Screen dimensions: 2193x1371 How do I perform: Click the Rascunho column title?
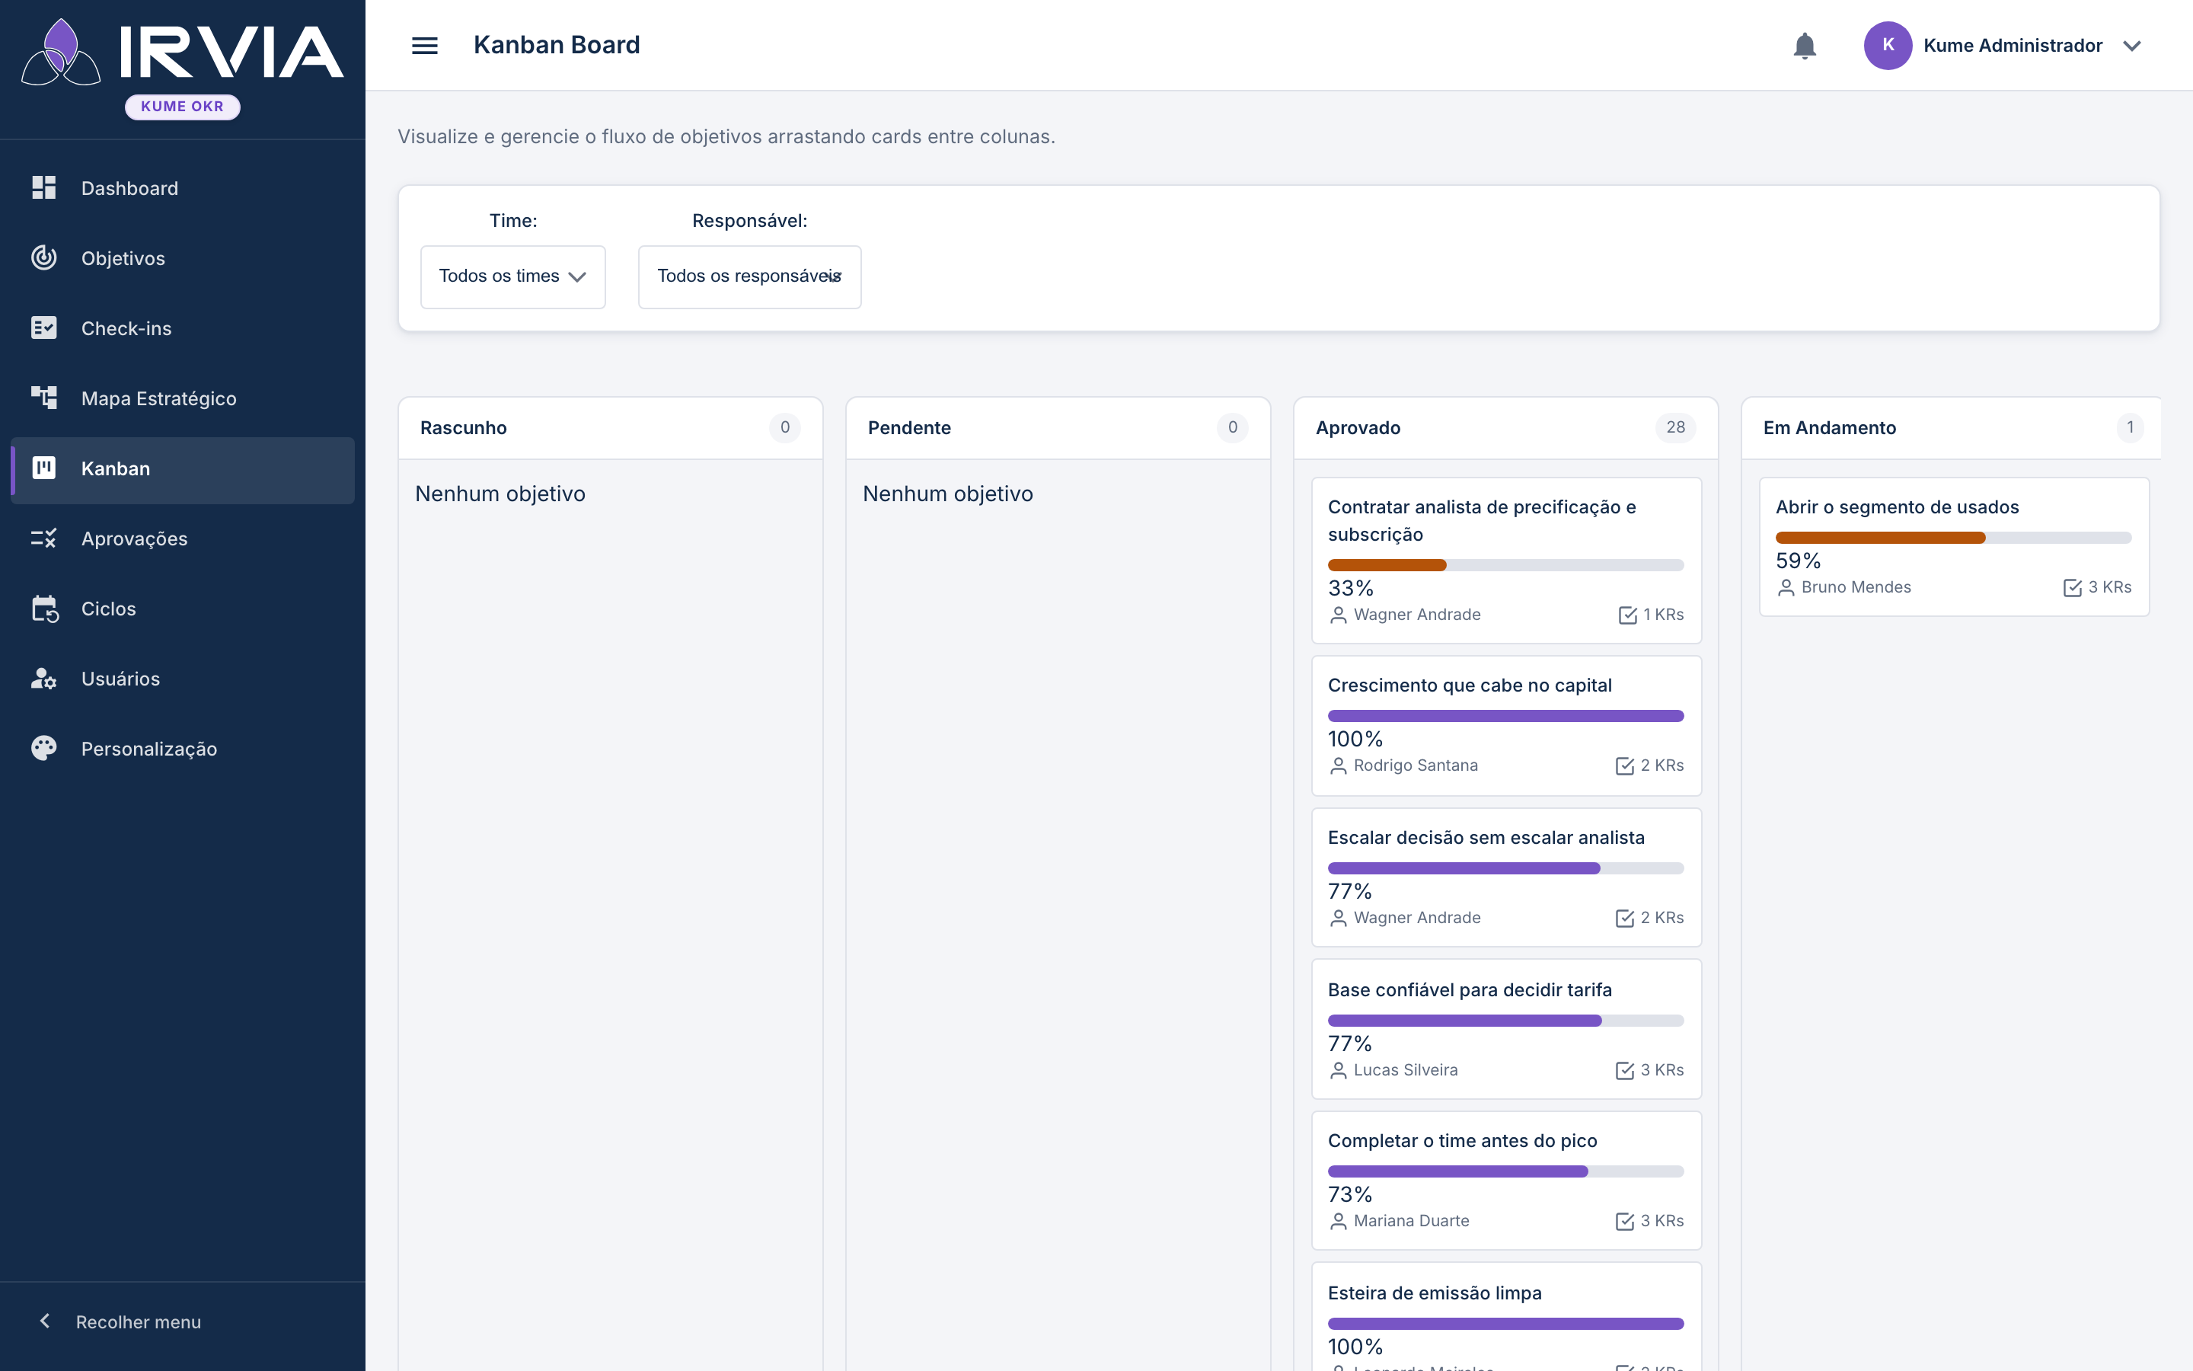[463, 428]
